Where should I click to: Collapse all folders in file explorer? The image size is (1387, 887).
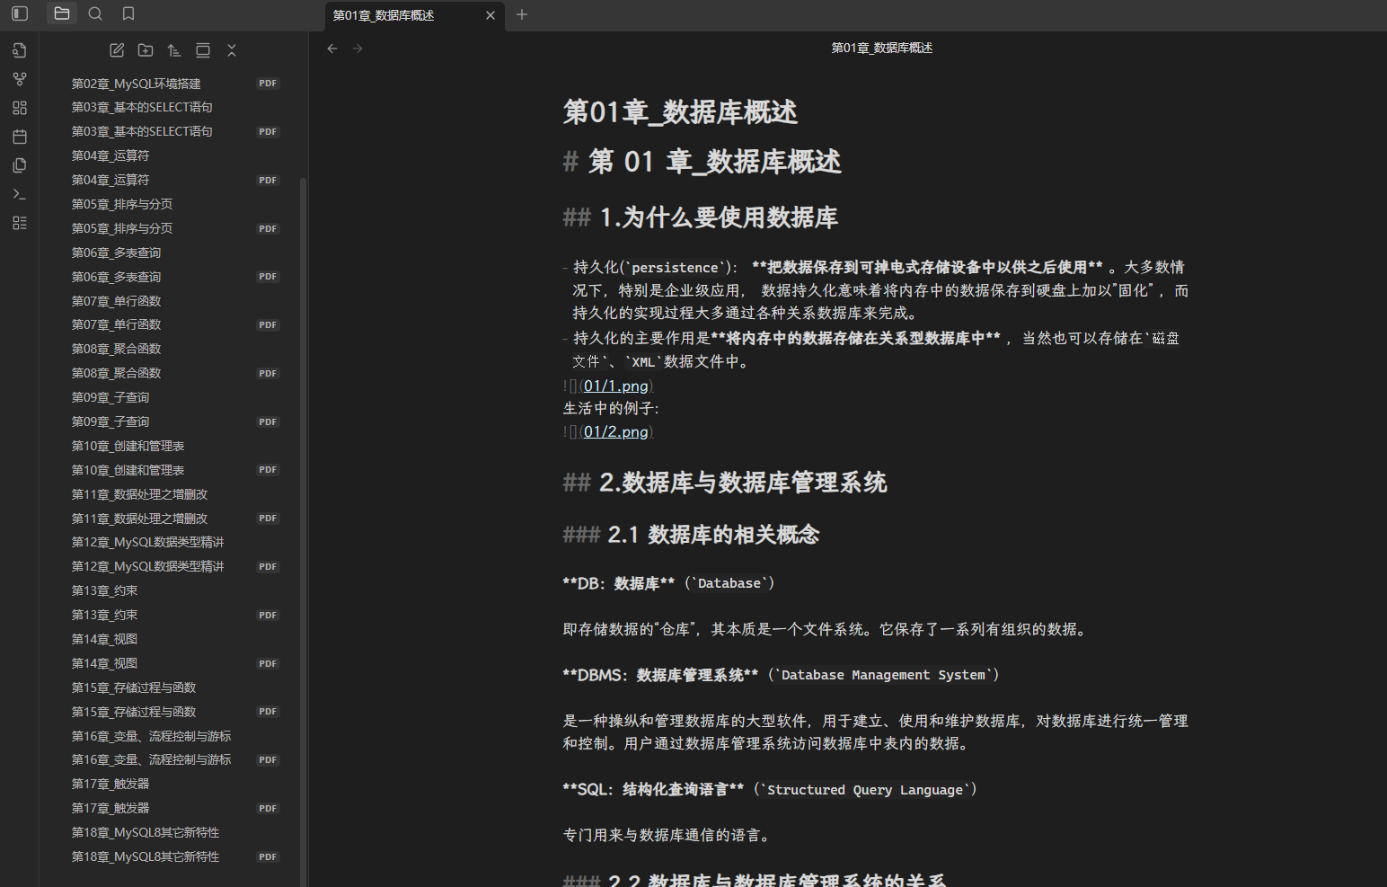click(232, 50)
